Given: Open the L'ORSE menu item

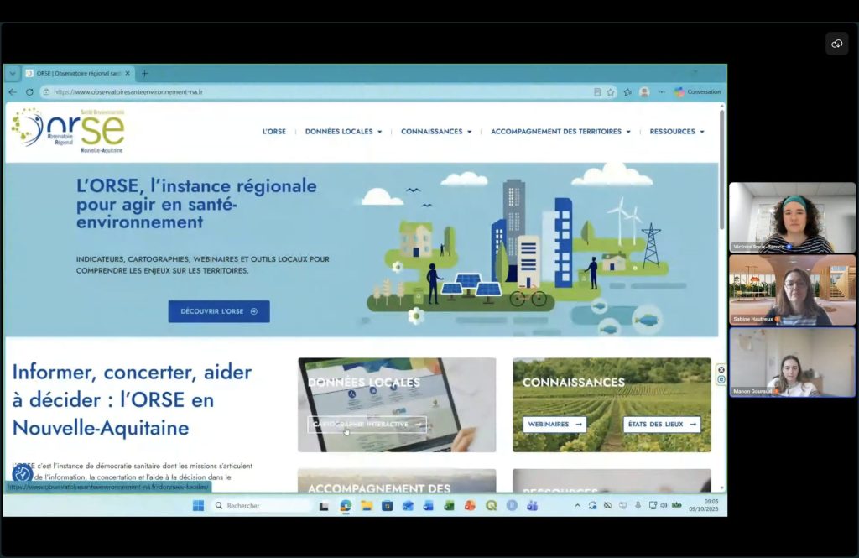Looking at the screenshot, I should coord(274,132).
